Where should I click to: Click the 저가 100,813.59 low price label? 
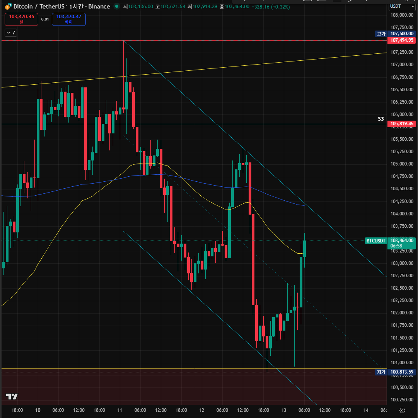(395, 372)
